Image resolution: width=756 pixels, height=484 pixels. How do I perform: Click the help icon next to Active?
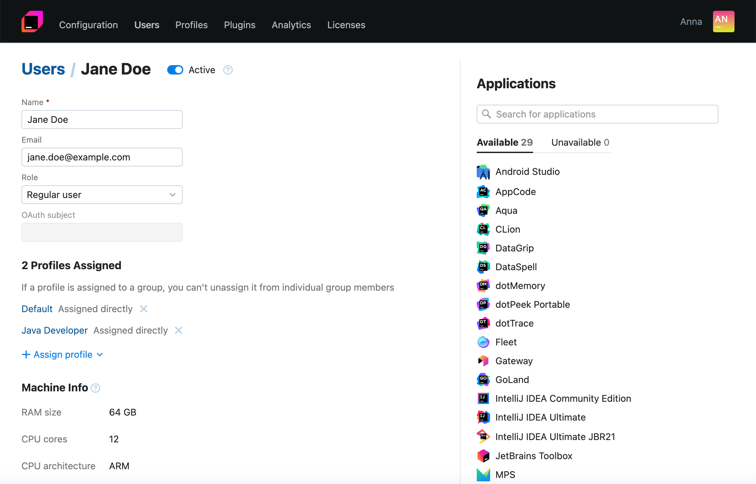click(x=228, y=70)
